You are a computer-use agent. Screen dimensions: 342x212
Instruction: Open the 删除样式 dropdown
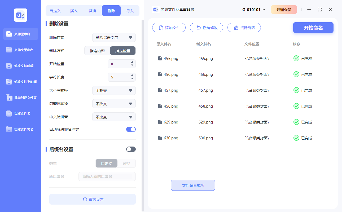[x=114, y=37]
